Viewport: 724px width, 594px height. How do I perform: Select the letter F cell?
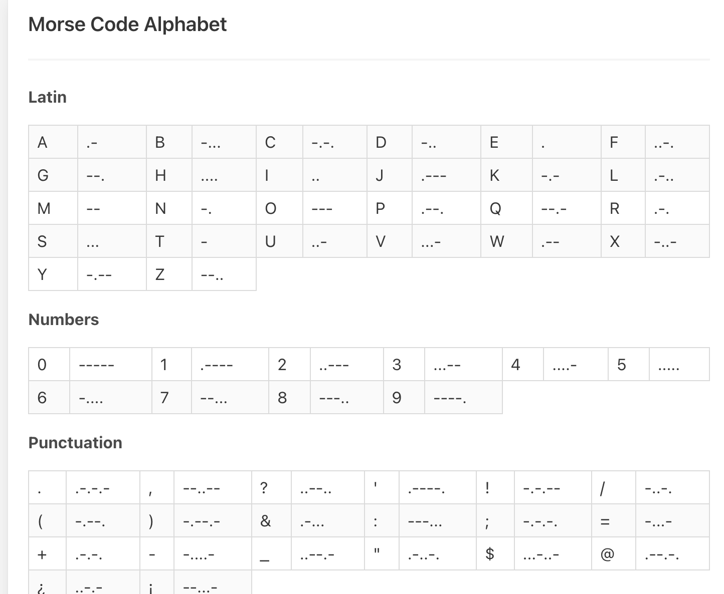click(623, 142)
